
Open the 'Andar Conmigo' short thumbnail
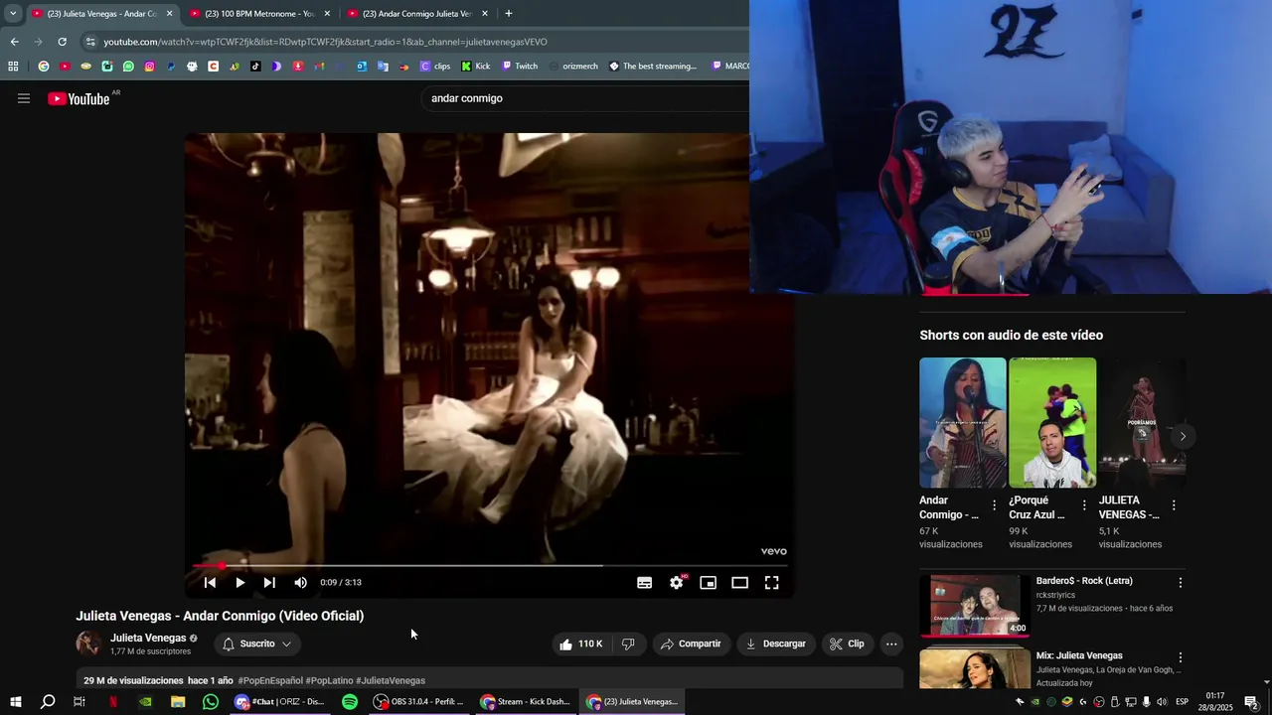pyautogui.click(x=963, y=423)
